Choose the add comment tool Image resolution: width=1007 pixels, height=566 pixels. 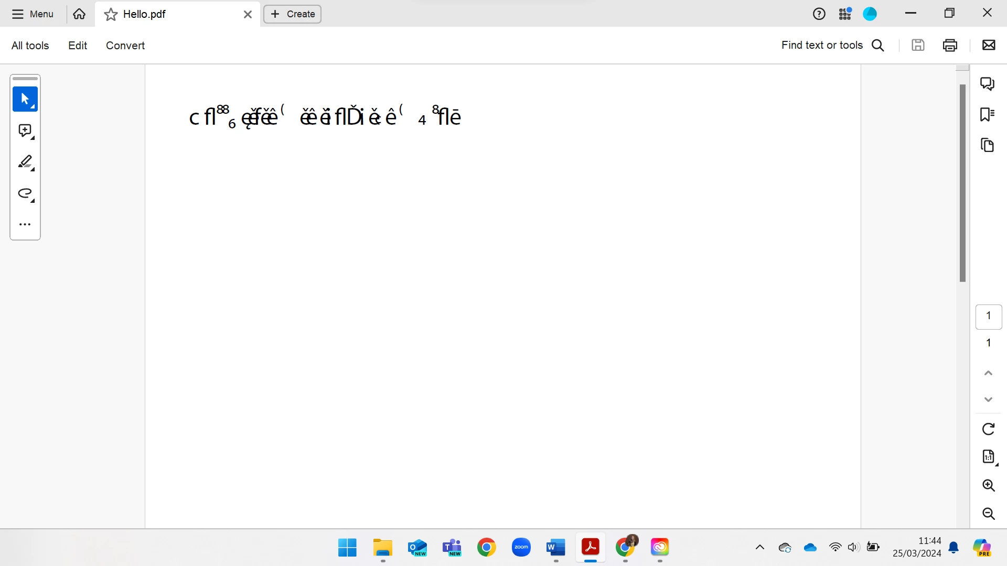tap(25, 130)
